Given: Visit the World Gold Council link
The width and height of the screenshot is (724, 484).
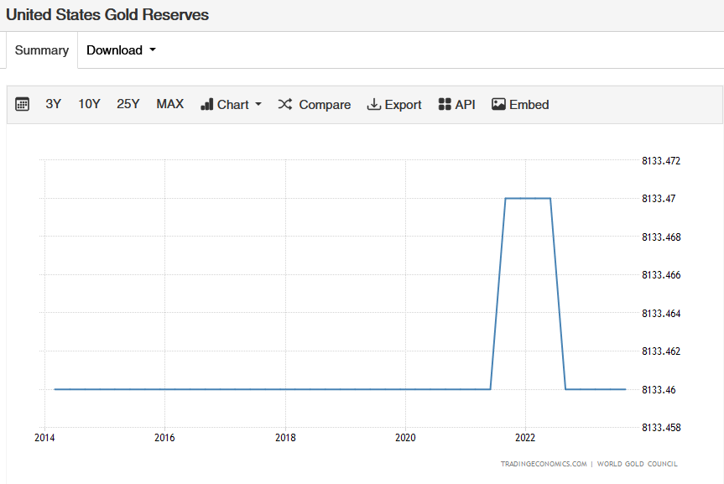Looking at the screenshot, I should coord(638,464).
